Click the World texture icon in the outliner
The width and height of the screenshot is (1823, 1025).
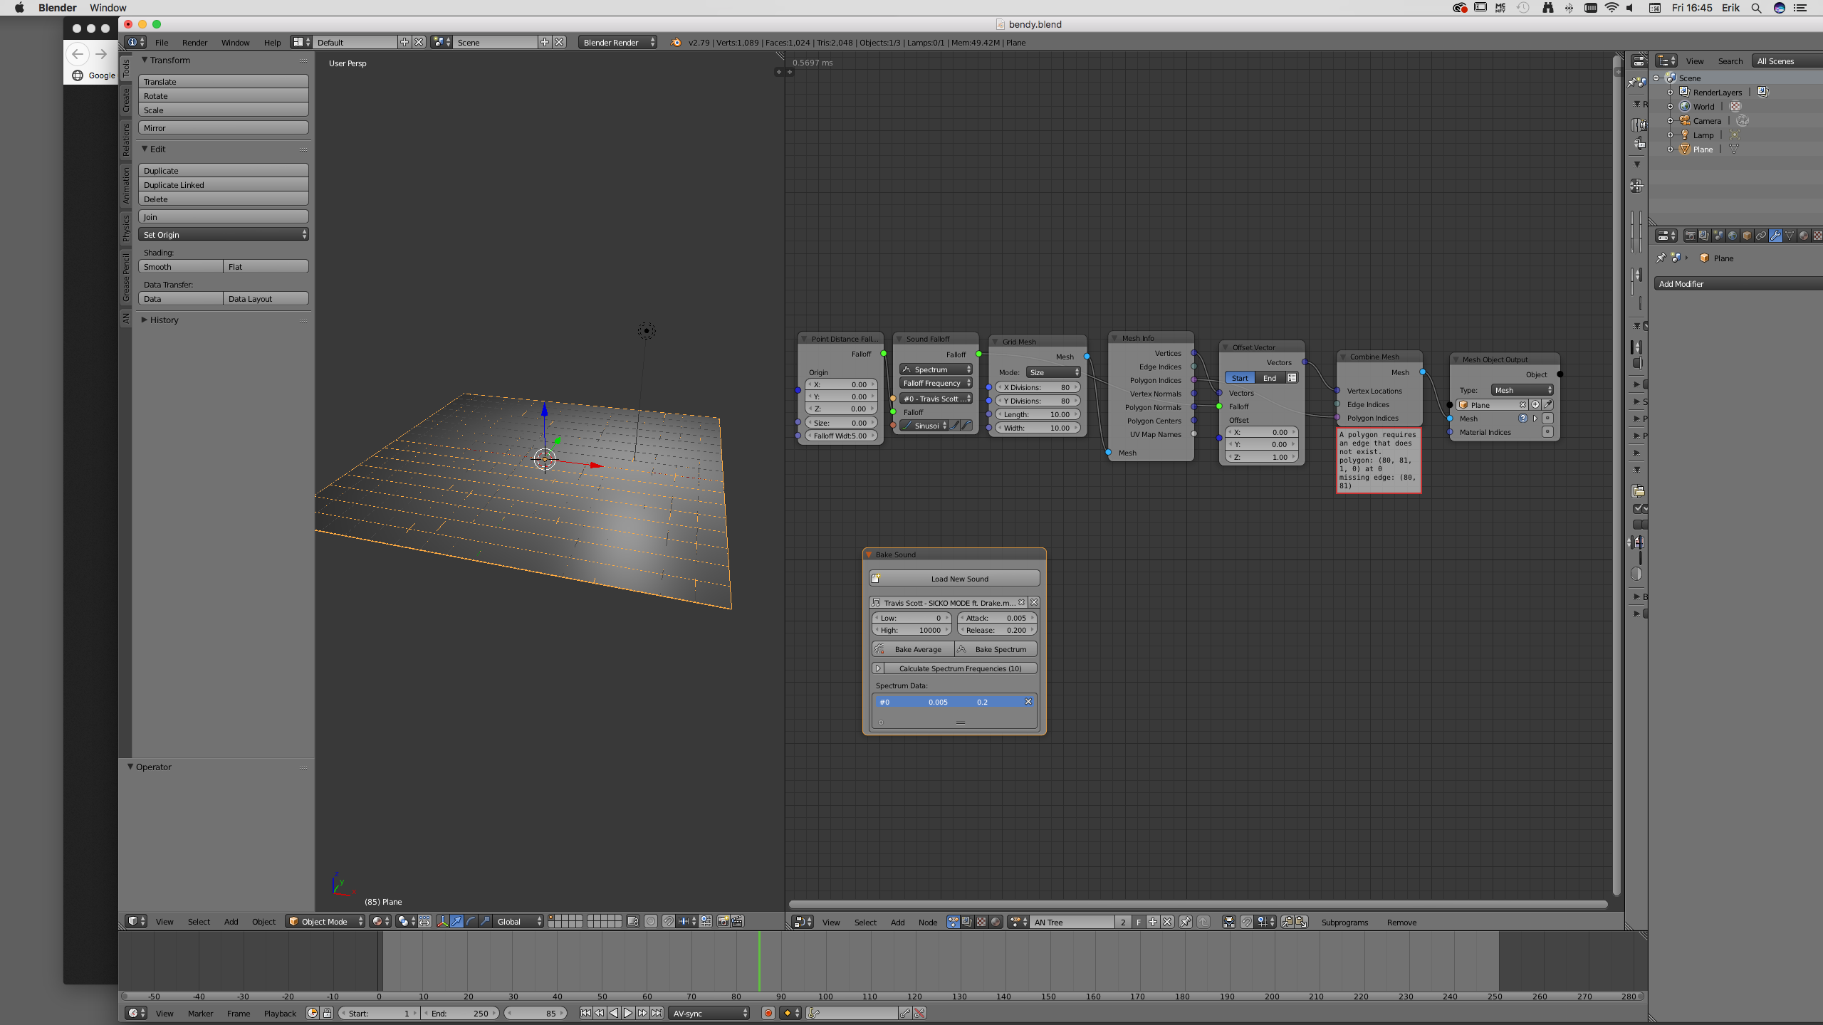tap(1735, 106)
